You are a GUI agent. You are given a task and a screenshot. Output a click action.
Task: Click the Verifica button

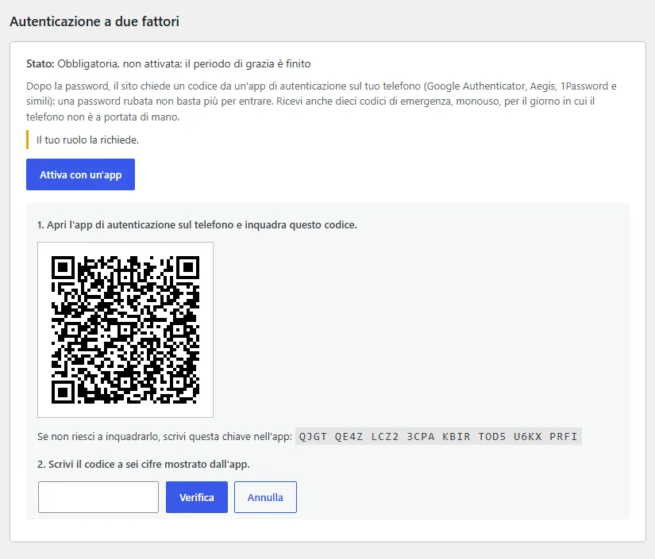[197, 497]
